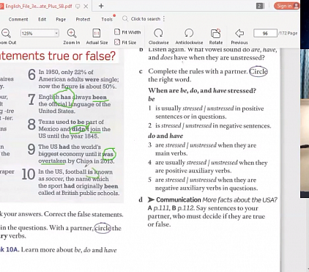
Task: Open the Comment menu
Action: click(x=18, y=19)
